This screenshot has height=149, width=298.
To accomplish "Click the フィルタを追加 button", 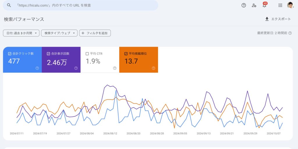I will (95, 33).
